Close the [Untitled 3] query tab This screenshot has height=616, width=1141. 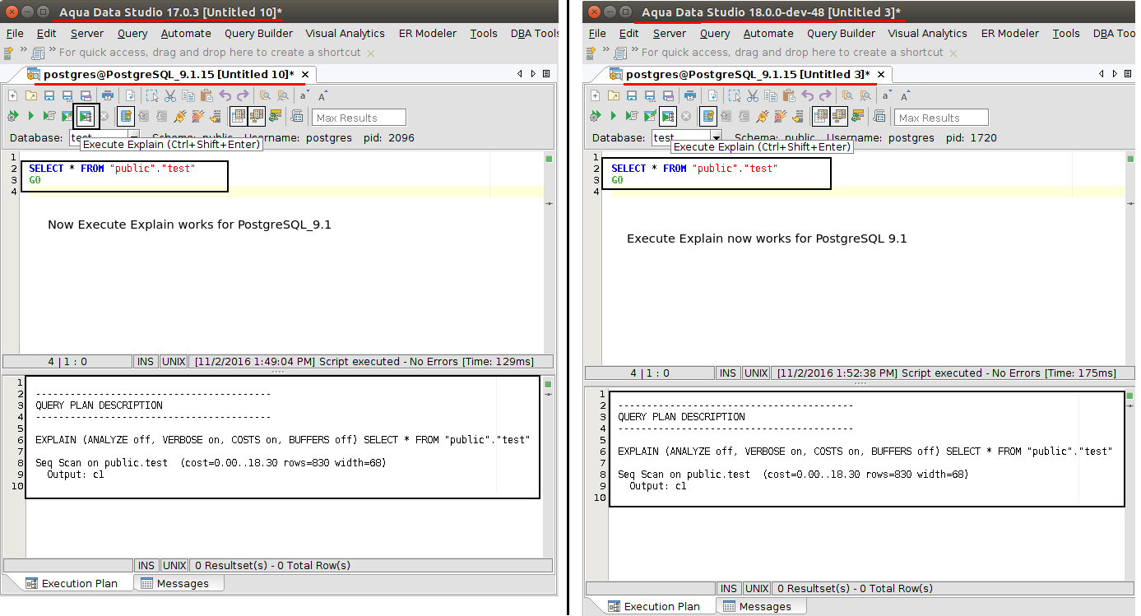(882, 75)
